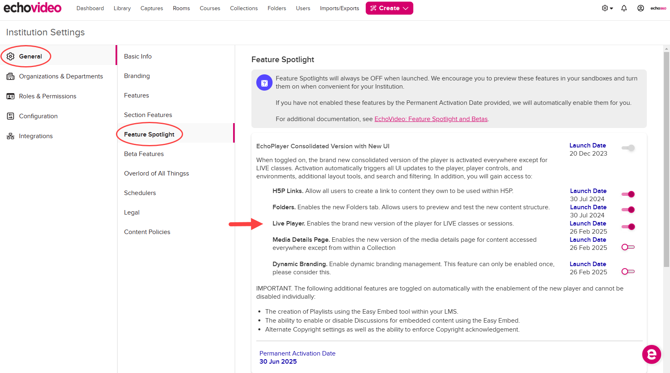Click Launch Date for EchoPlayer Consolidated Version
The height and width of the screenshot is (373, 670).
[x=587, y=145]
